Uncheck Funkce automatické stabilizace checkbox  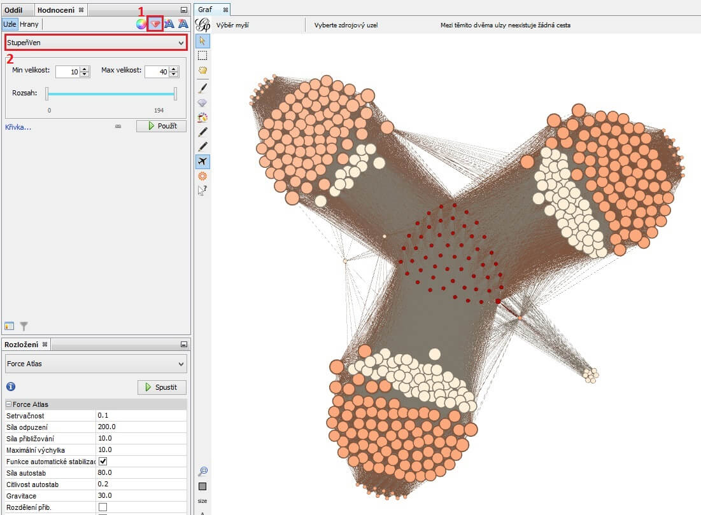103,461
